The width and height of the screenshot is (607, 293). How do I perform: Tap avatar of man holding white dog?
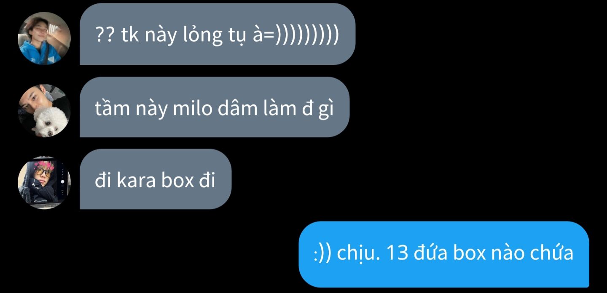click(x=44, y=111)
